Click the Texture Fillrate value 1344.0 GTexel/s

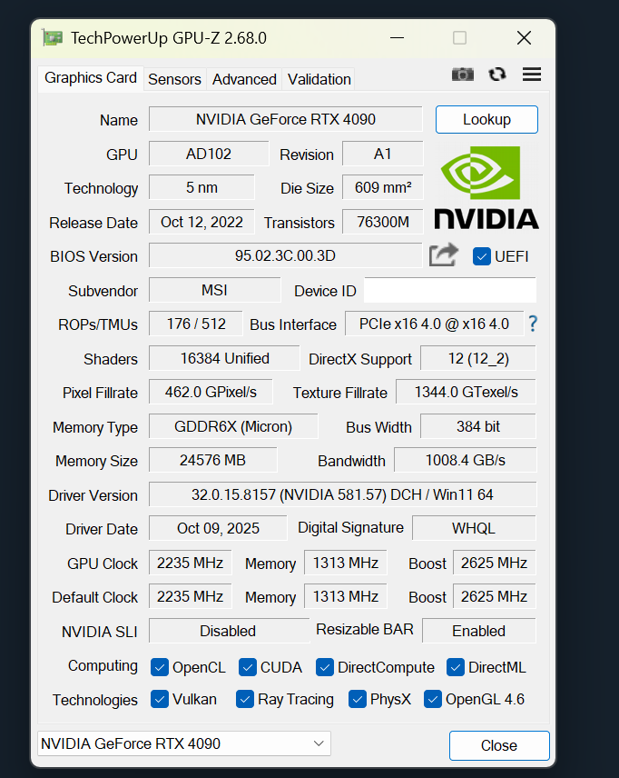pyautogui.click(x=466, y=392)
